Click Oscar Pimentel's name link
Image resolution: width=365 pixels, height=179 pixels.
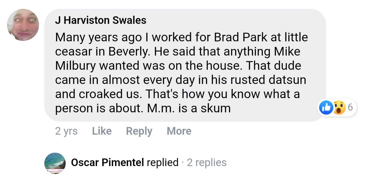click(x=107, y=163)
